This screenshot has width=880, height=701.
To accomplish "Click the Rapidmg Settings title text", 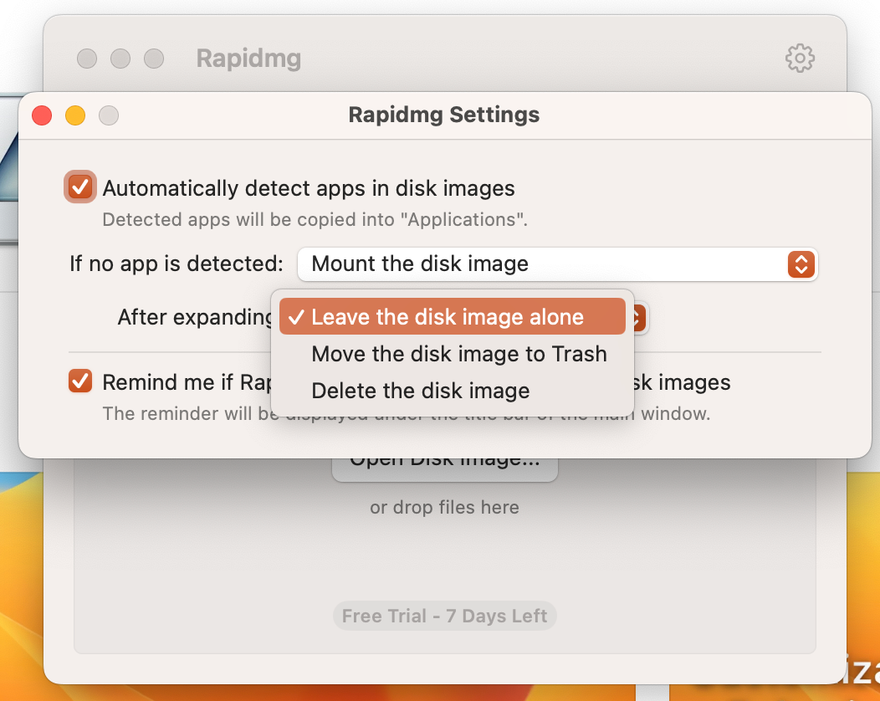I will (x=444, y=115).
